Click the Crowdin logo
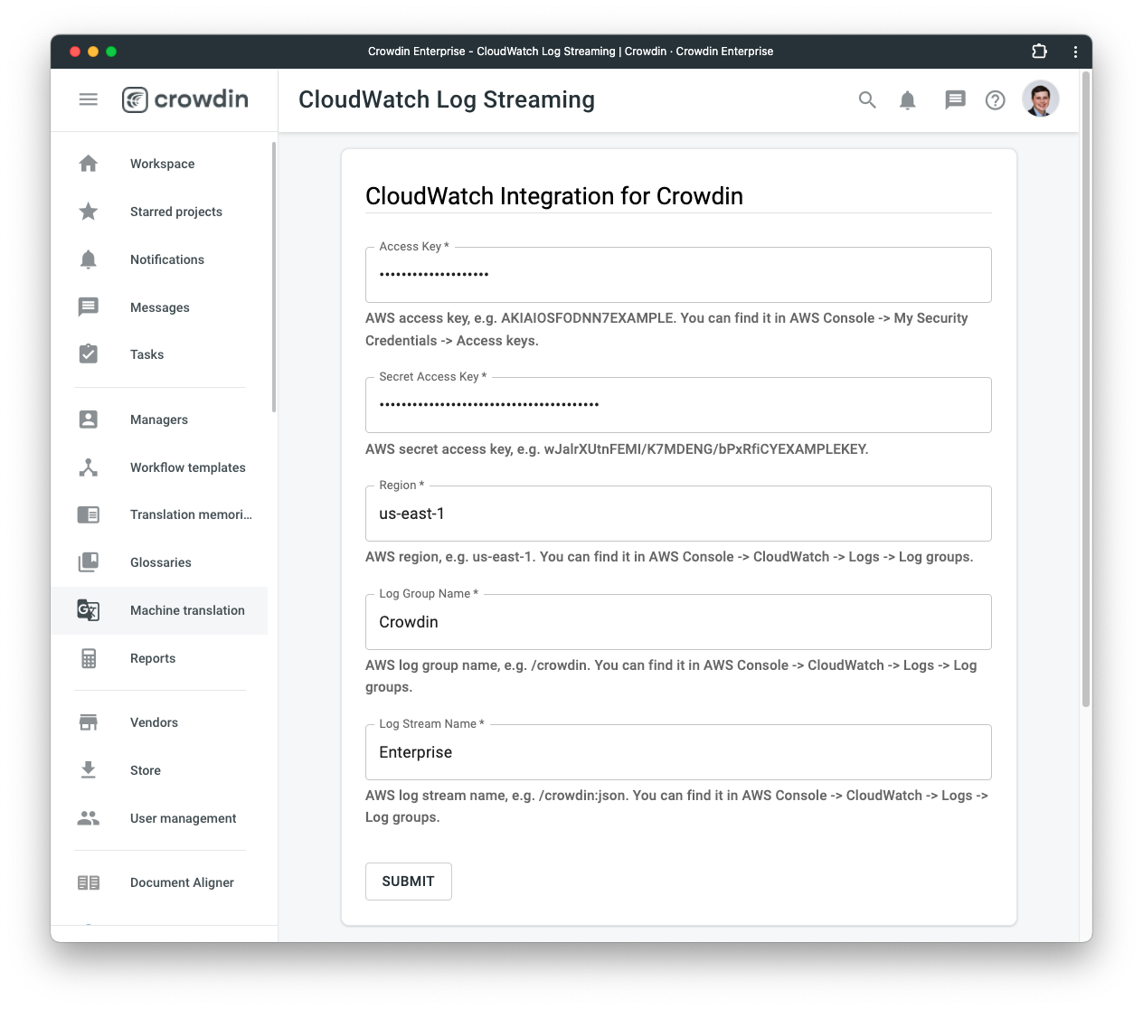The image size is (1143, 1009). coord(185,99)
